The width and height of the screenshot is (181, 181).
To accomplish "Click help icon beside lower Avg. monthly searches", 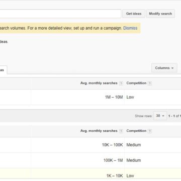I will pyautogui.click(x=121, y=131).
